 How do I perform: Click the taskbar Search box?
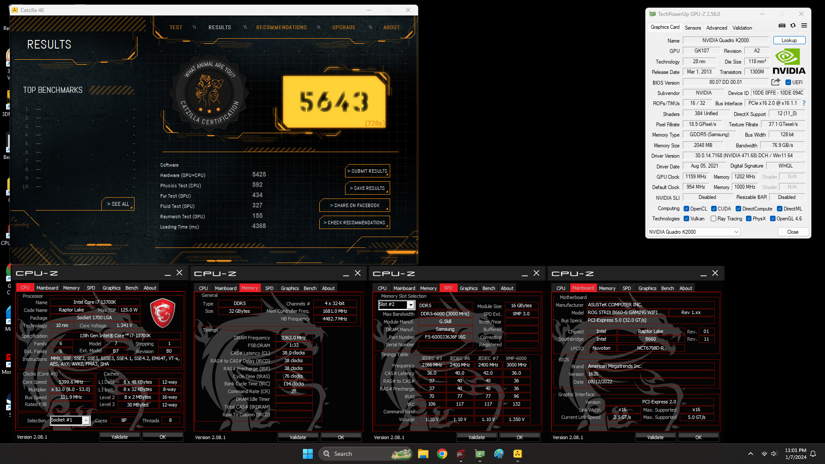pyautogui.click(x=365, y=454)
